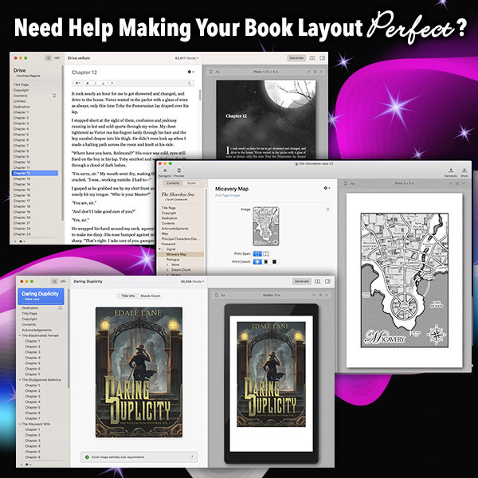Select the two-page Print Span option
Image resolution: width=478 pixels, height=478 pixels.
(x=265, y=253)
